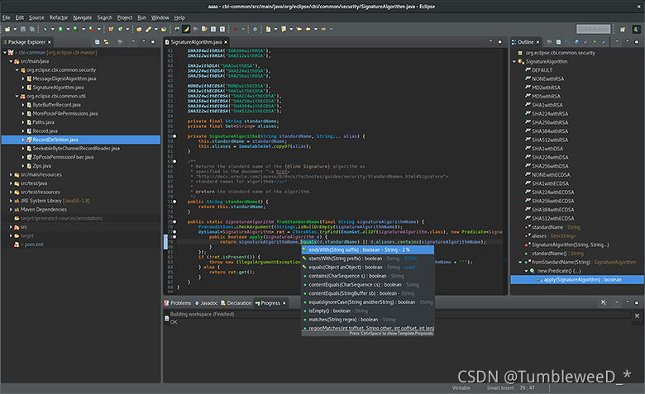Click the Quick Access search field
Viewport: 645px width, 394px height.
click(x=593, y=29)
